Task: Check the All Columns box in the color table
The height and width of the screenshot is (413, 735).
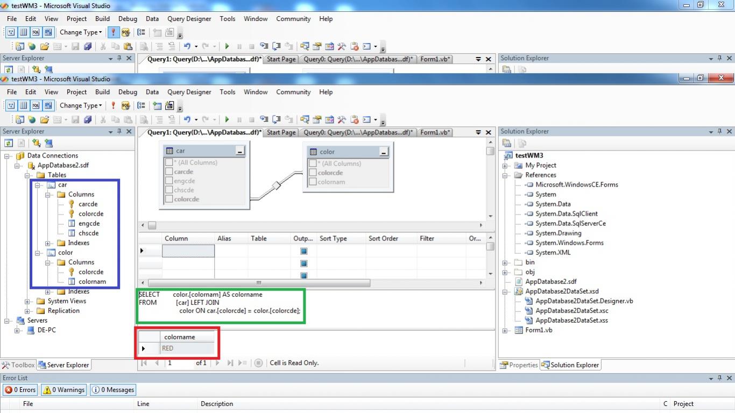Action: 313,163
